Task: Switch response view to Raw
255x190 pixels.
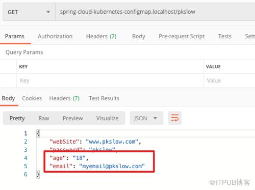Action: [44, 118]
